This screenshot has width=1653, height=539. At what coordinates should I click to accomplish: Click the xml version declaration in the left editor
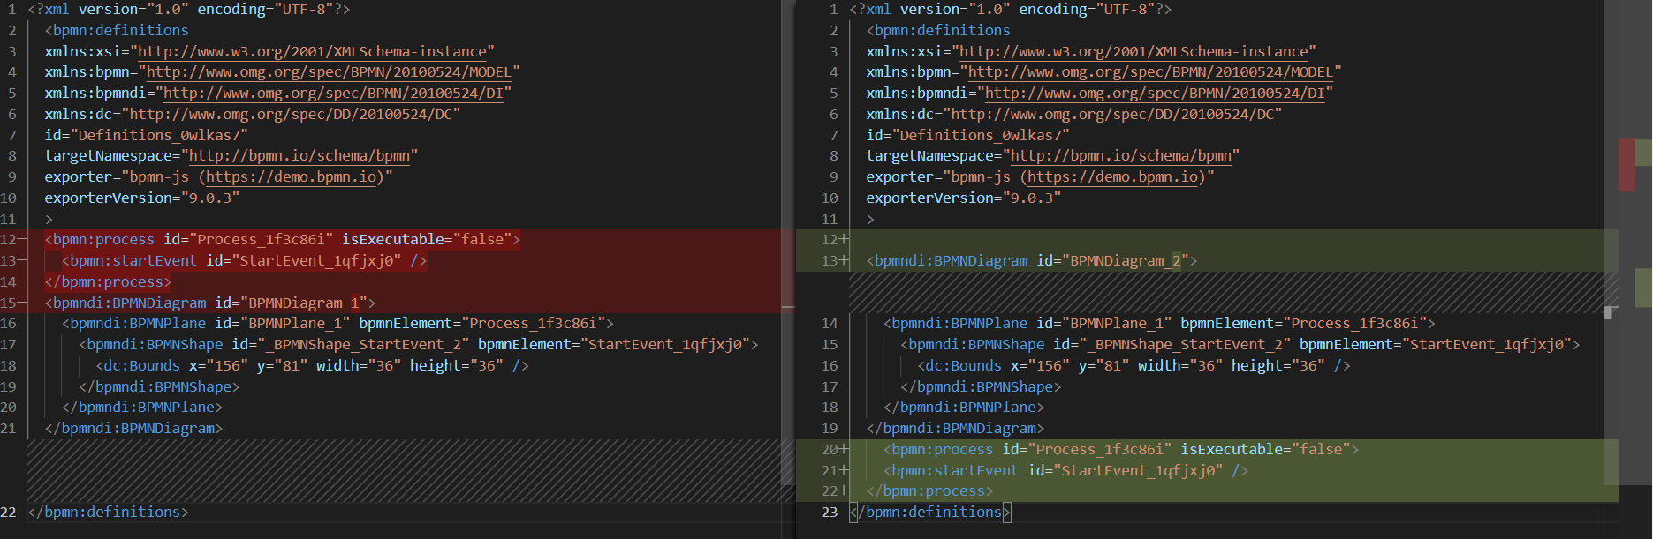pos(188,9)
